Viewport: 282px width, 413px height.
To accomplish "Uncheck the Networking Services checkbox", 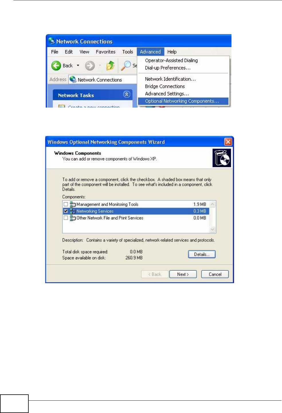I will [x=66, y=211].
